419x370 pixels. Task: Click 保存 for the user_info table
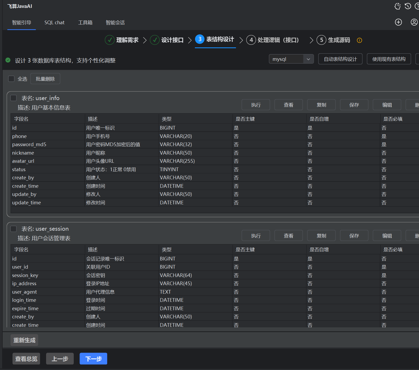pyautogui.click(x=354, y=105)
